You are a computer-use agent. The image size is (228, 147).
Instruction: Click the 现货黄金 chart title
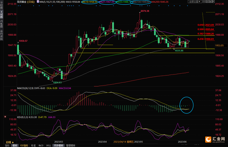(22, 2)
